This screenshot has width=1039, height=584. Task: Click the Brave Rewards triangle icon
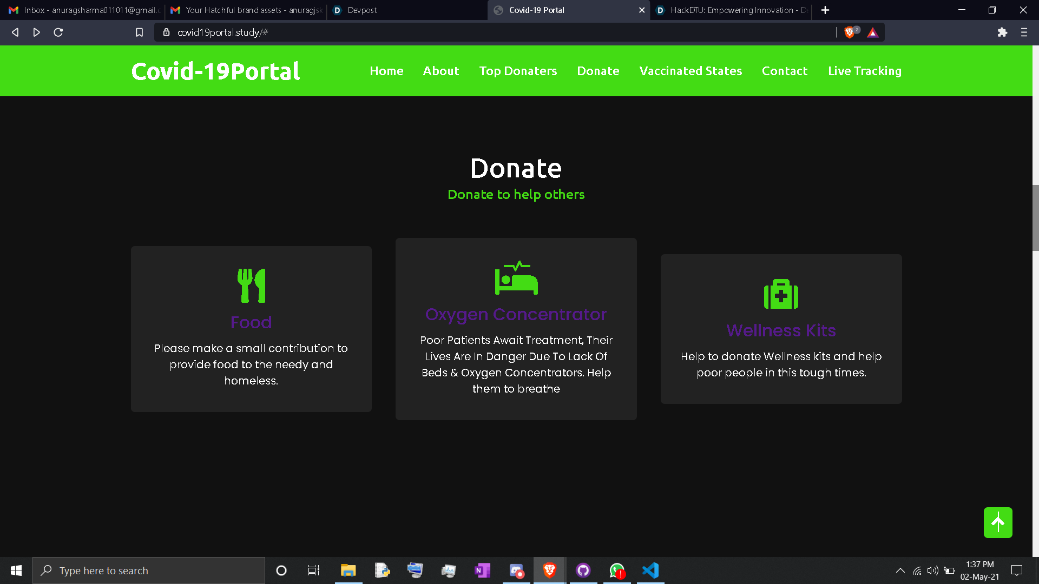coord(872,32)
